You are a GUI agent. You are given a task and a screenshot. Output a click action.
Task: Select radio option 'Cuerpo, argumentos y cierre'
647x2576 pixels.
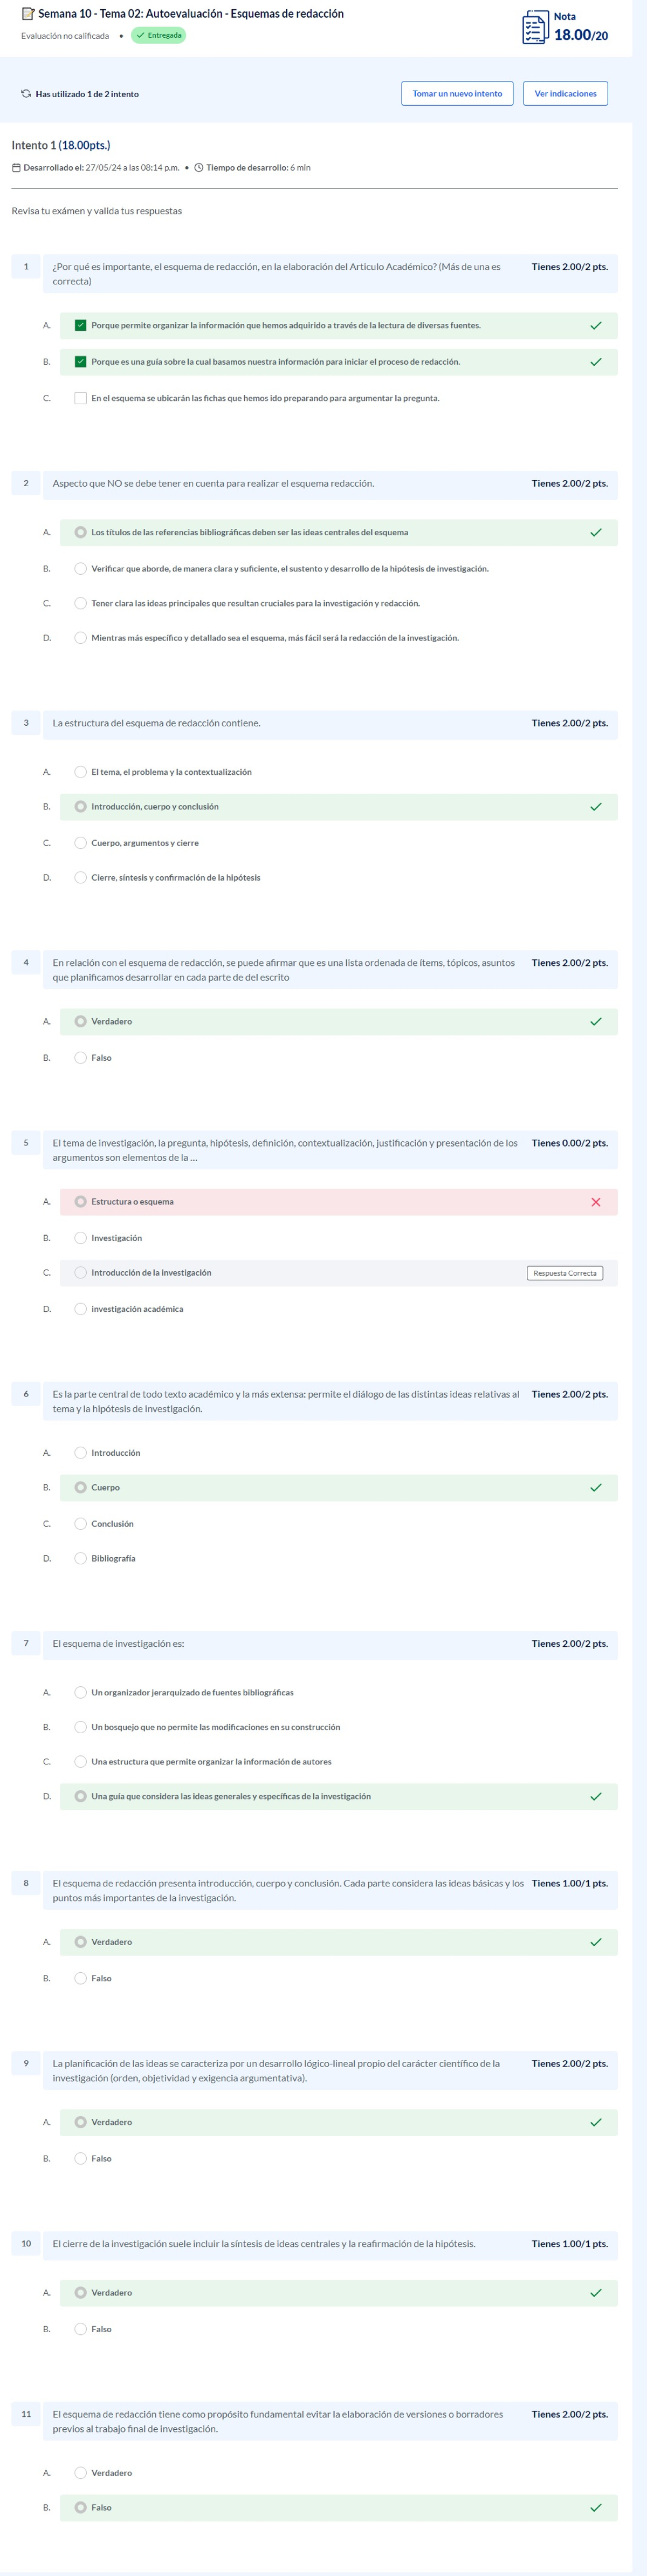point(81,843)
